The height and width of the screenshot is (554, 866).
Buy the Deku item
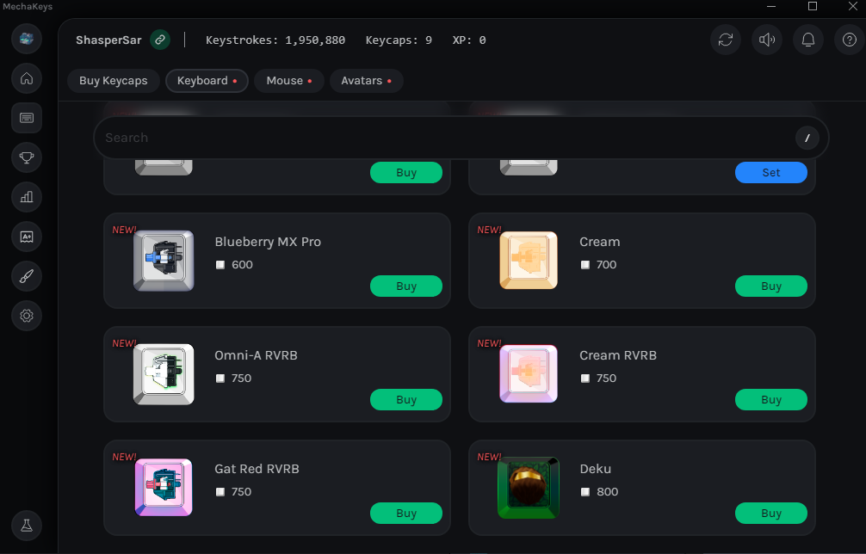pos(771,514)
